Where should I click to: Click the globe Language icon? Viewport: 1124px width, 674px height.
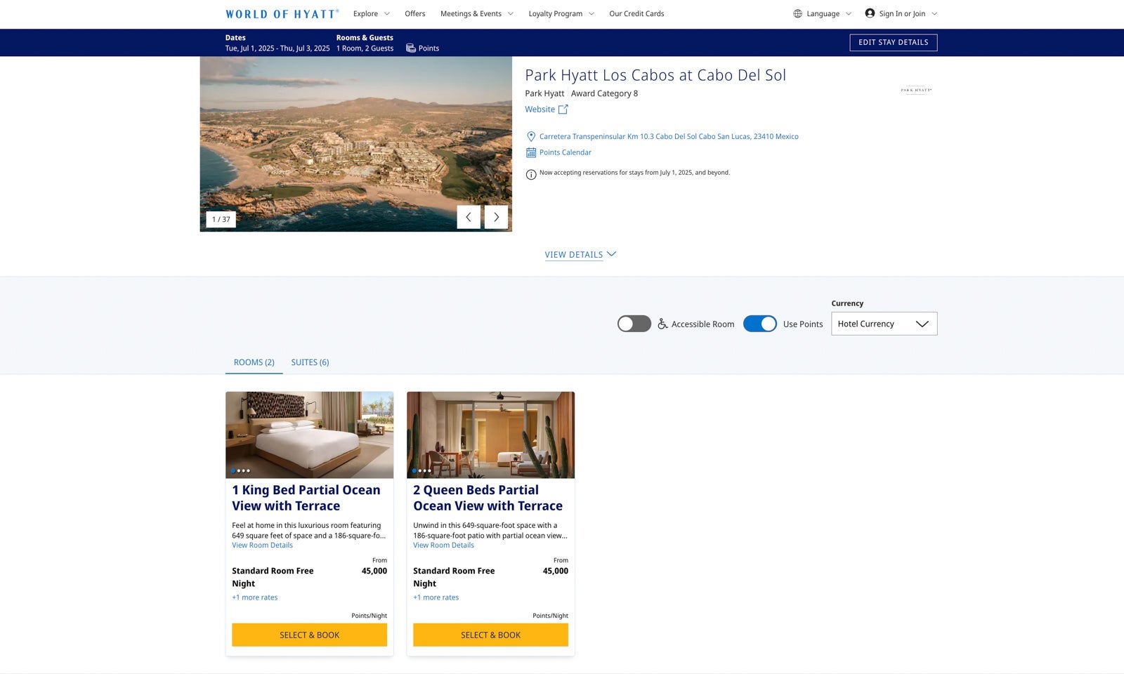point(797,13)
